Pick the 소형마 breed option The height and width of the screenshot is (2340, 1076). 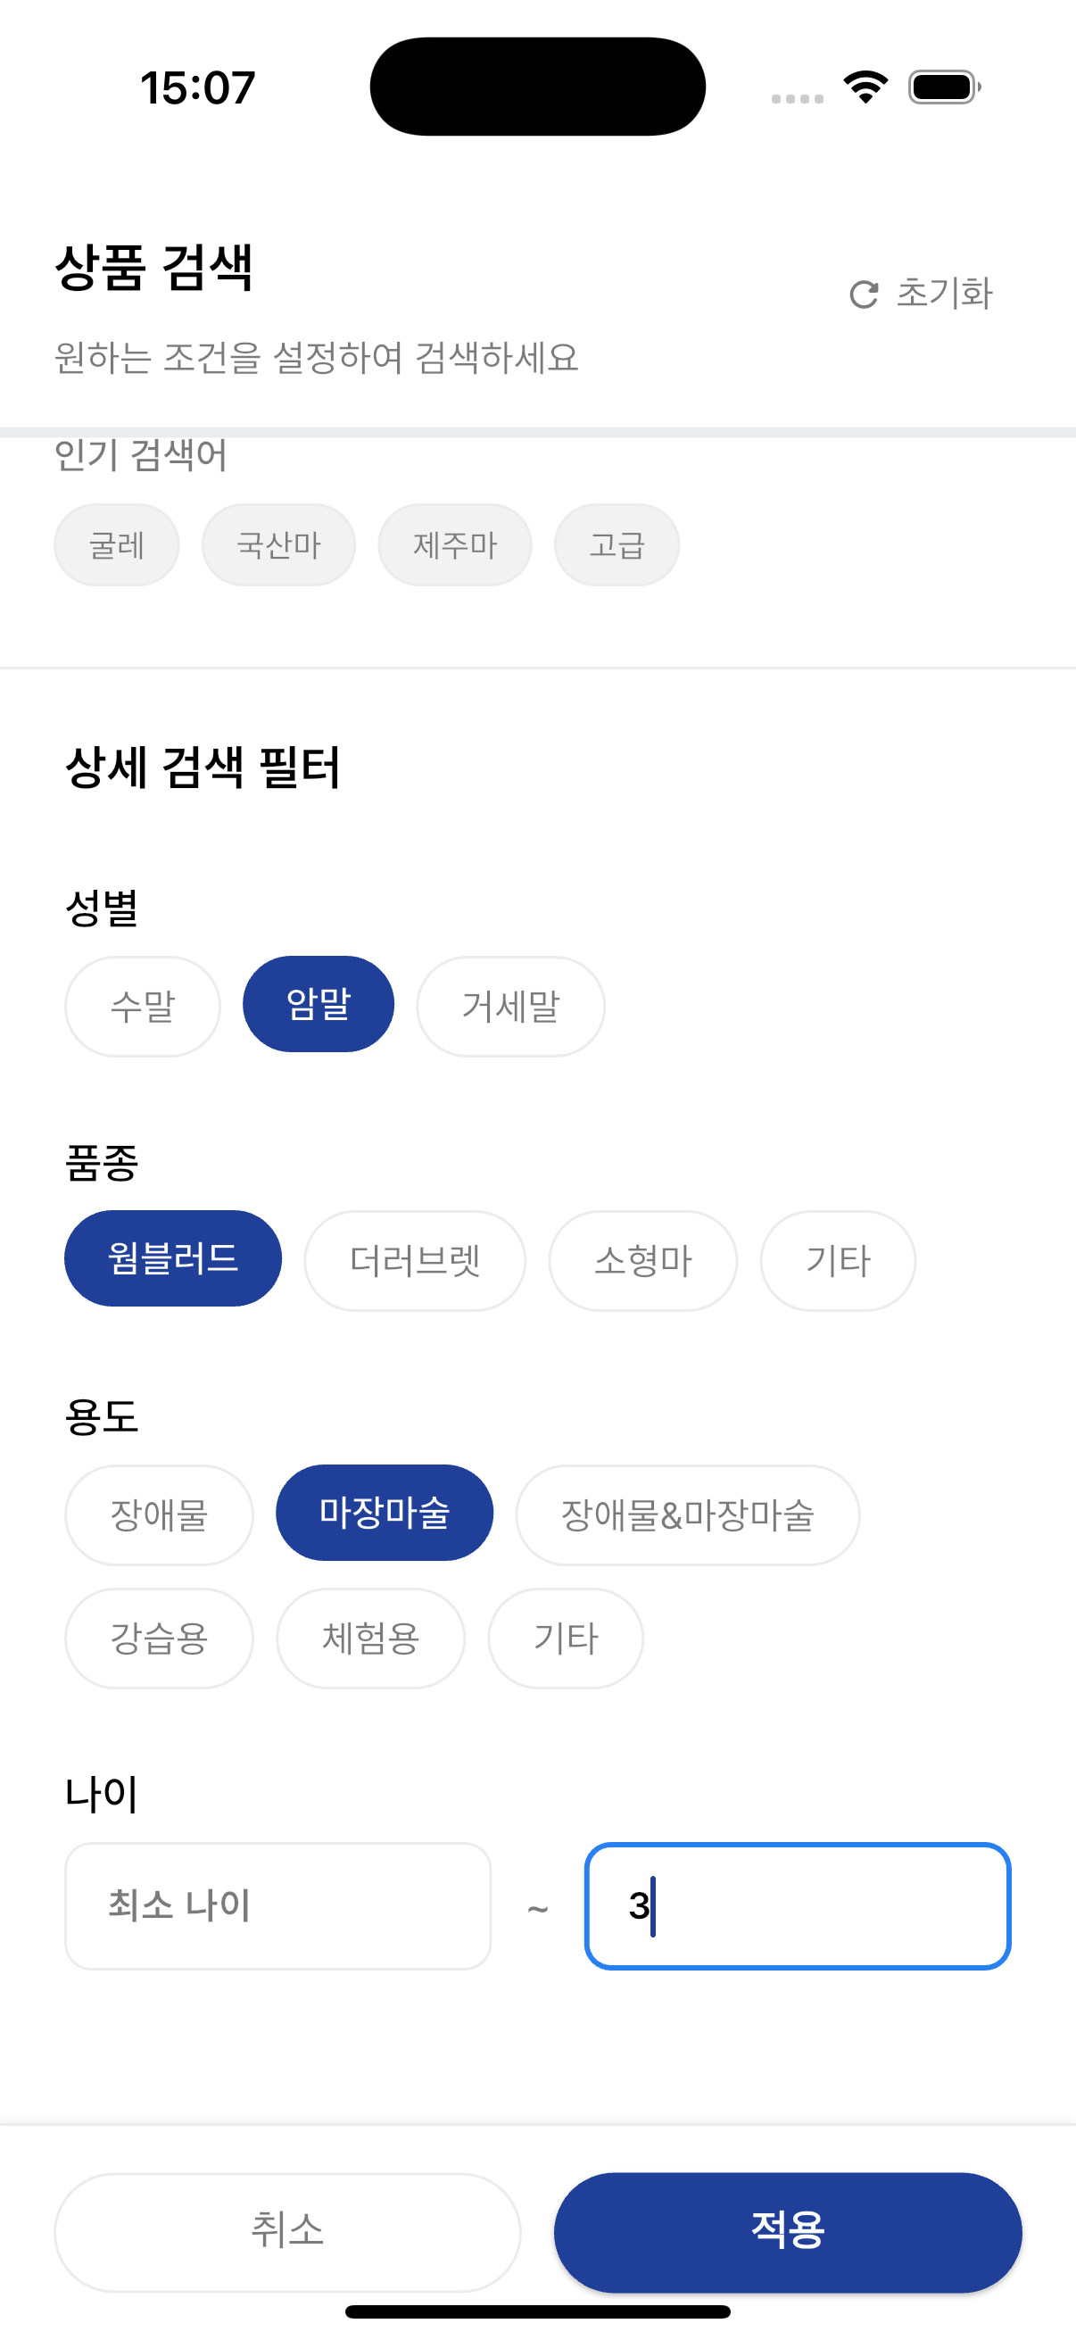tap(643, 1260)
